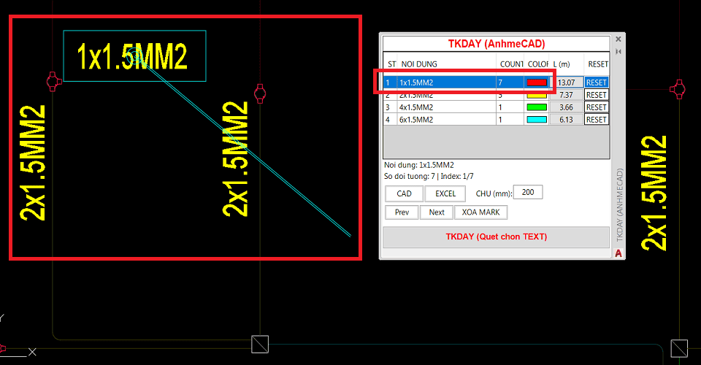The image size is (701, 365).
Task: Click the AutoCAD logo icon on palette
Action: point(618,253)
